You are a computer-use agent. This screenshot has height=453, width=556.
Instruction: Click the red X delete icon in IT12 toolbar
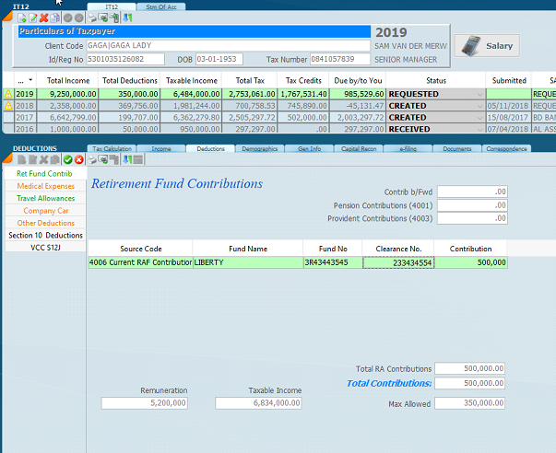tap(44, 17)
